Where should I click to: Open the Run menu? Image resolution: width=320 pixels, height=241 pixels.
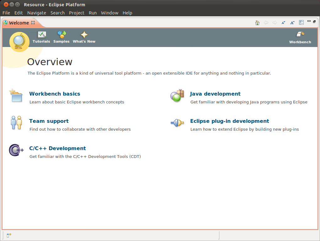click(x=93, y=13)
